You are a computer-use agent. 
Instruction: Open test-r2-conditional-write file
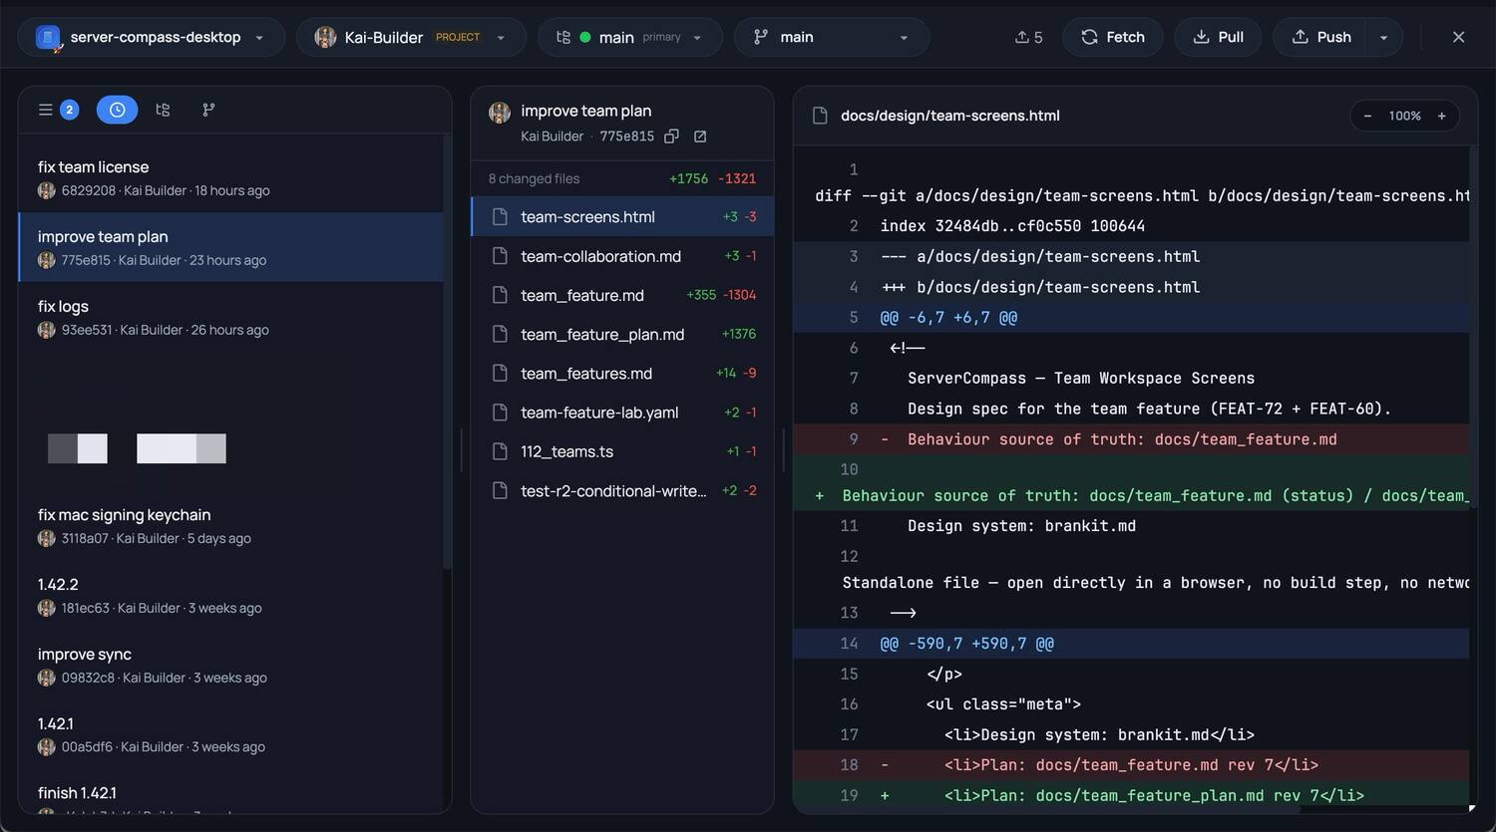622,491
